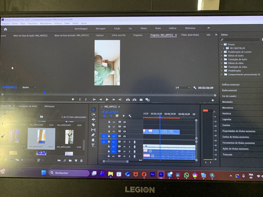
Task: Select the Razor tool
Action: tap(93, 125)
